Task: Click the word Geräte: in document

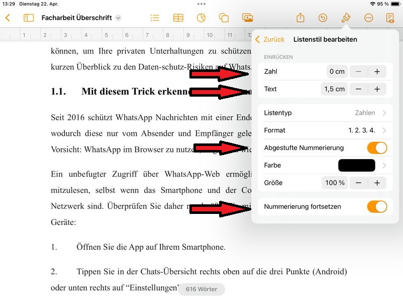Action: [63, 222]
